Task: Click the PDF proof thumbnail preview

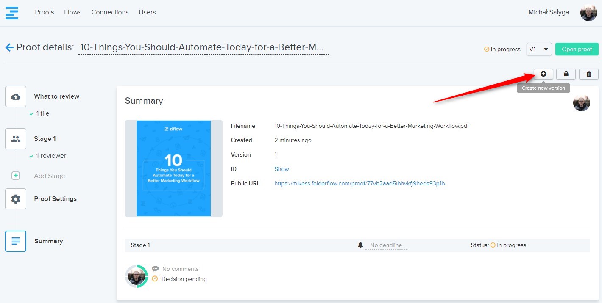Action: tap(173, 168)
